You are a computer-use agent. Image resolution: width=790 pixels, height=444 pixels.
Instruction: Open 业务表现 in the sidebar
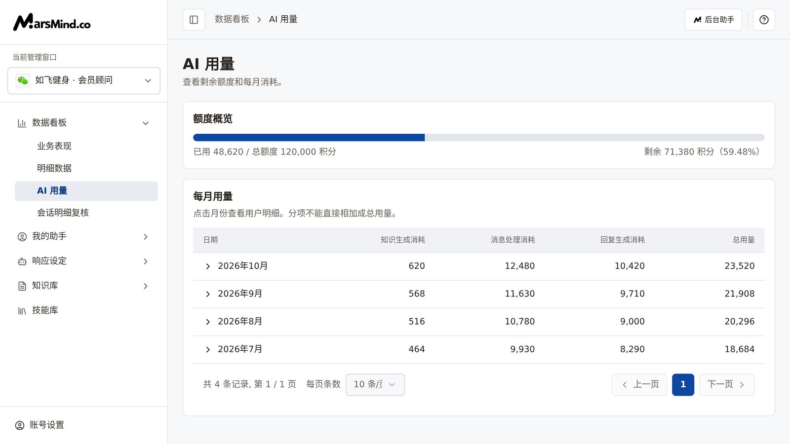pyautogui.click(x=54, y=146)
